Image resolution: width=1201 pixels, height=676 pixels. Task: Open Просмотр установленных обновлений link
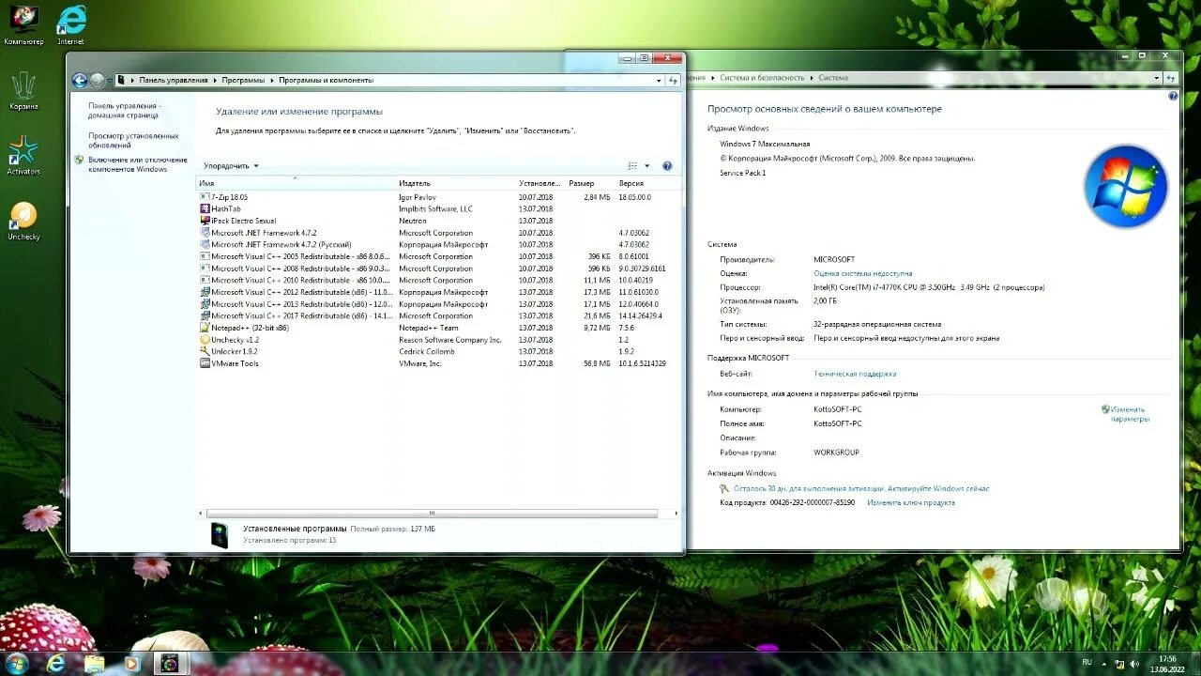click(133, 141)
